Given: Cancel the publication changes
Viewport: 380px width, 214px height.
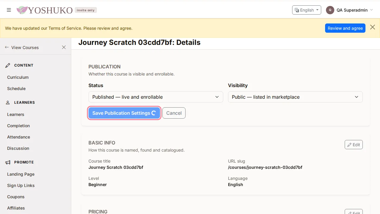Looking at the screenshot, I should pos(174,113).
